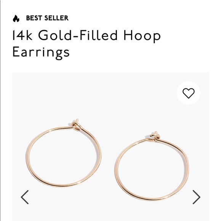Click the word BEST in the badge
The image size is (221, 221).
(x=34, y=18)
